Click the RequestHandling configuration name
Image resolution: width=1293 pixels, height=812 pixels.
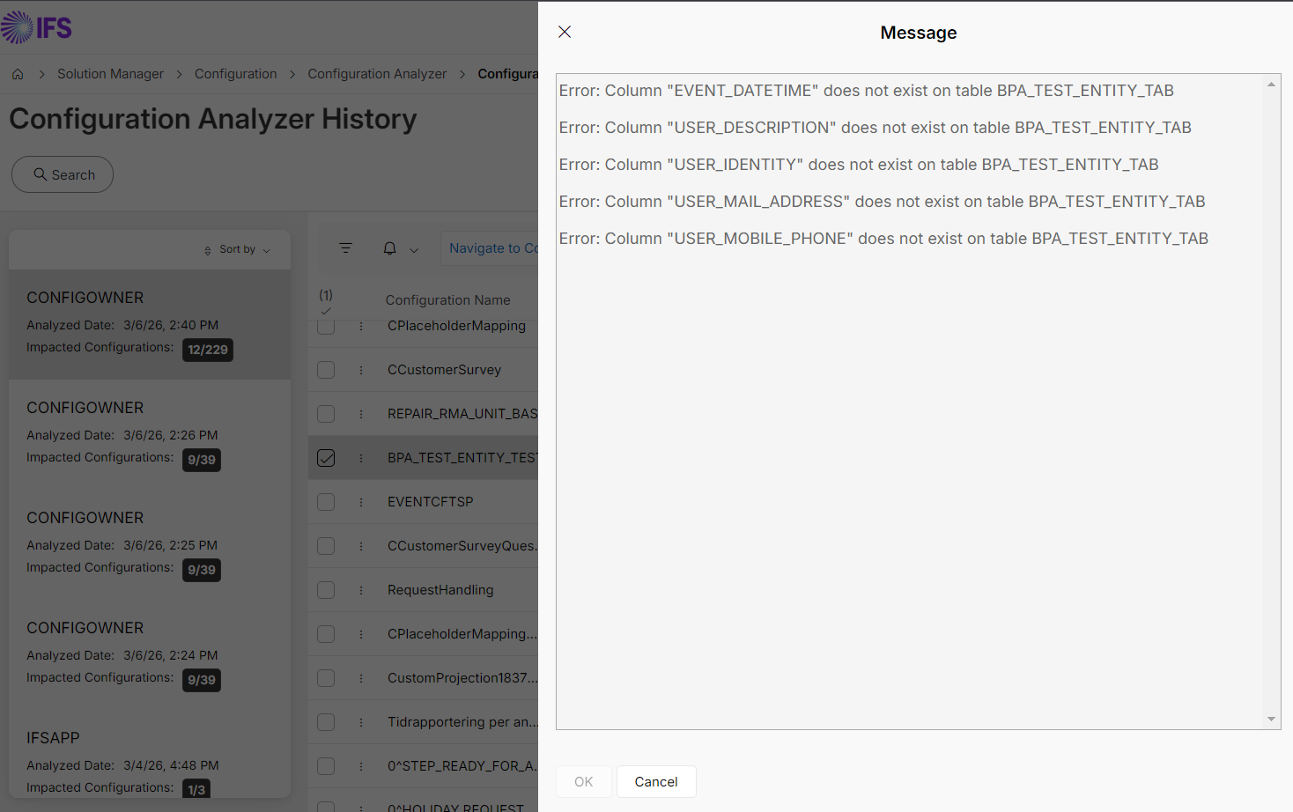(440, 590)
